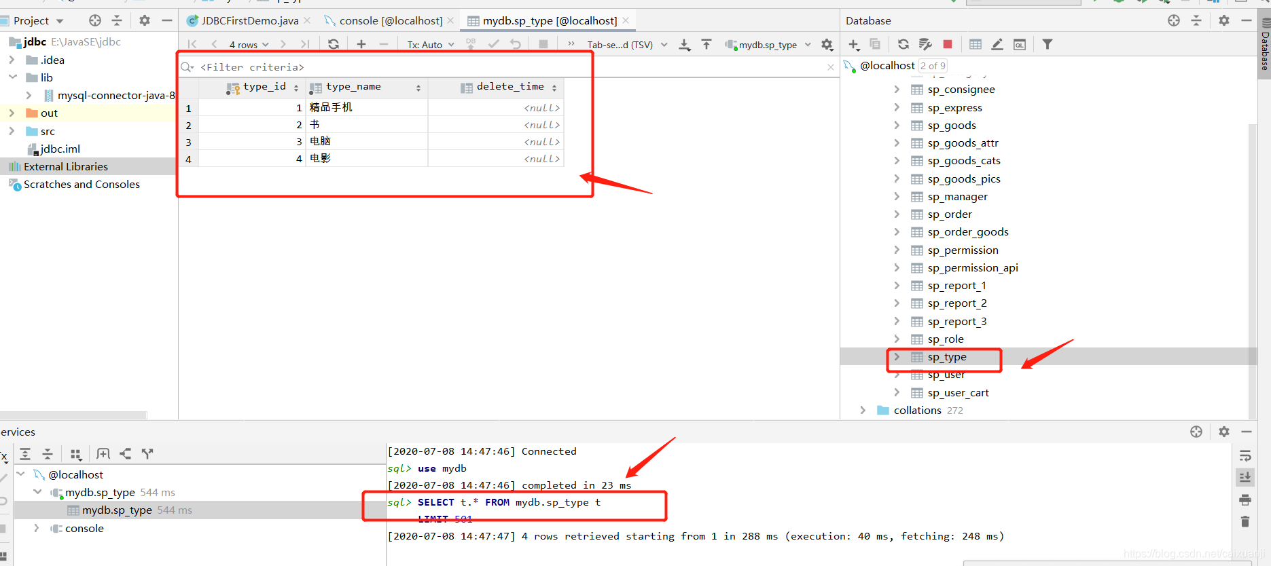Revert changes using the undo arrow
The height and width of the screenshot is (566, 1271).
click(x=516, y=44)
